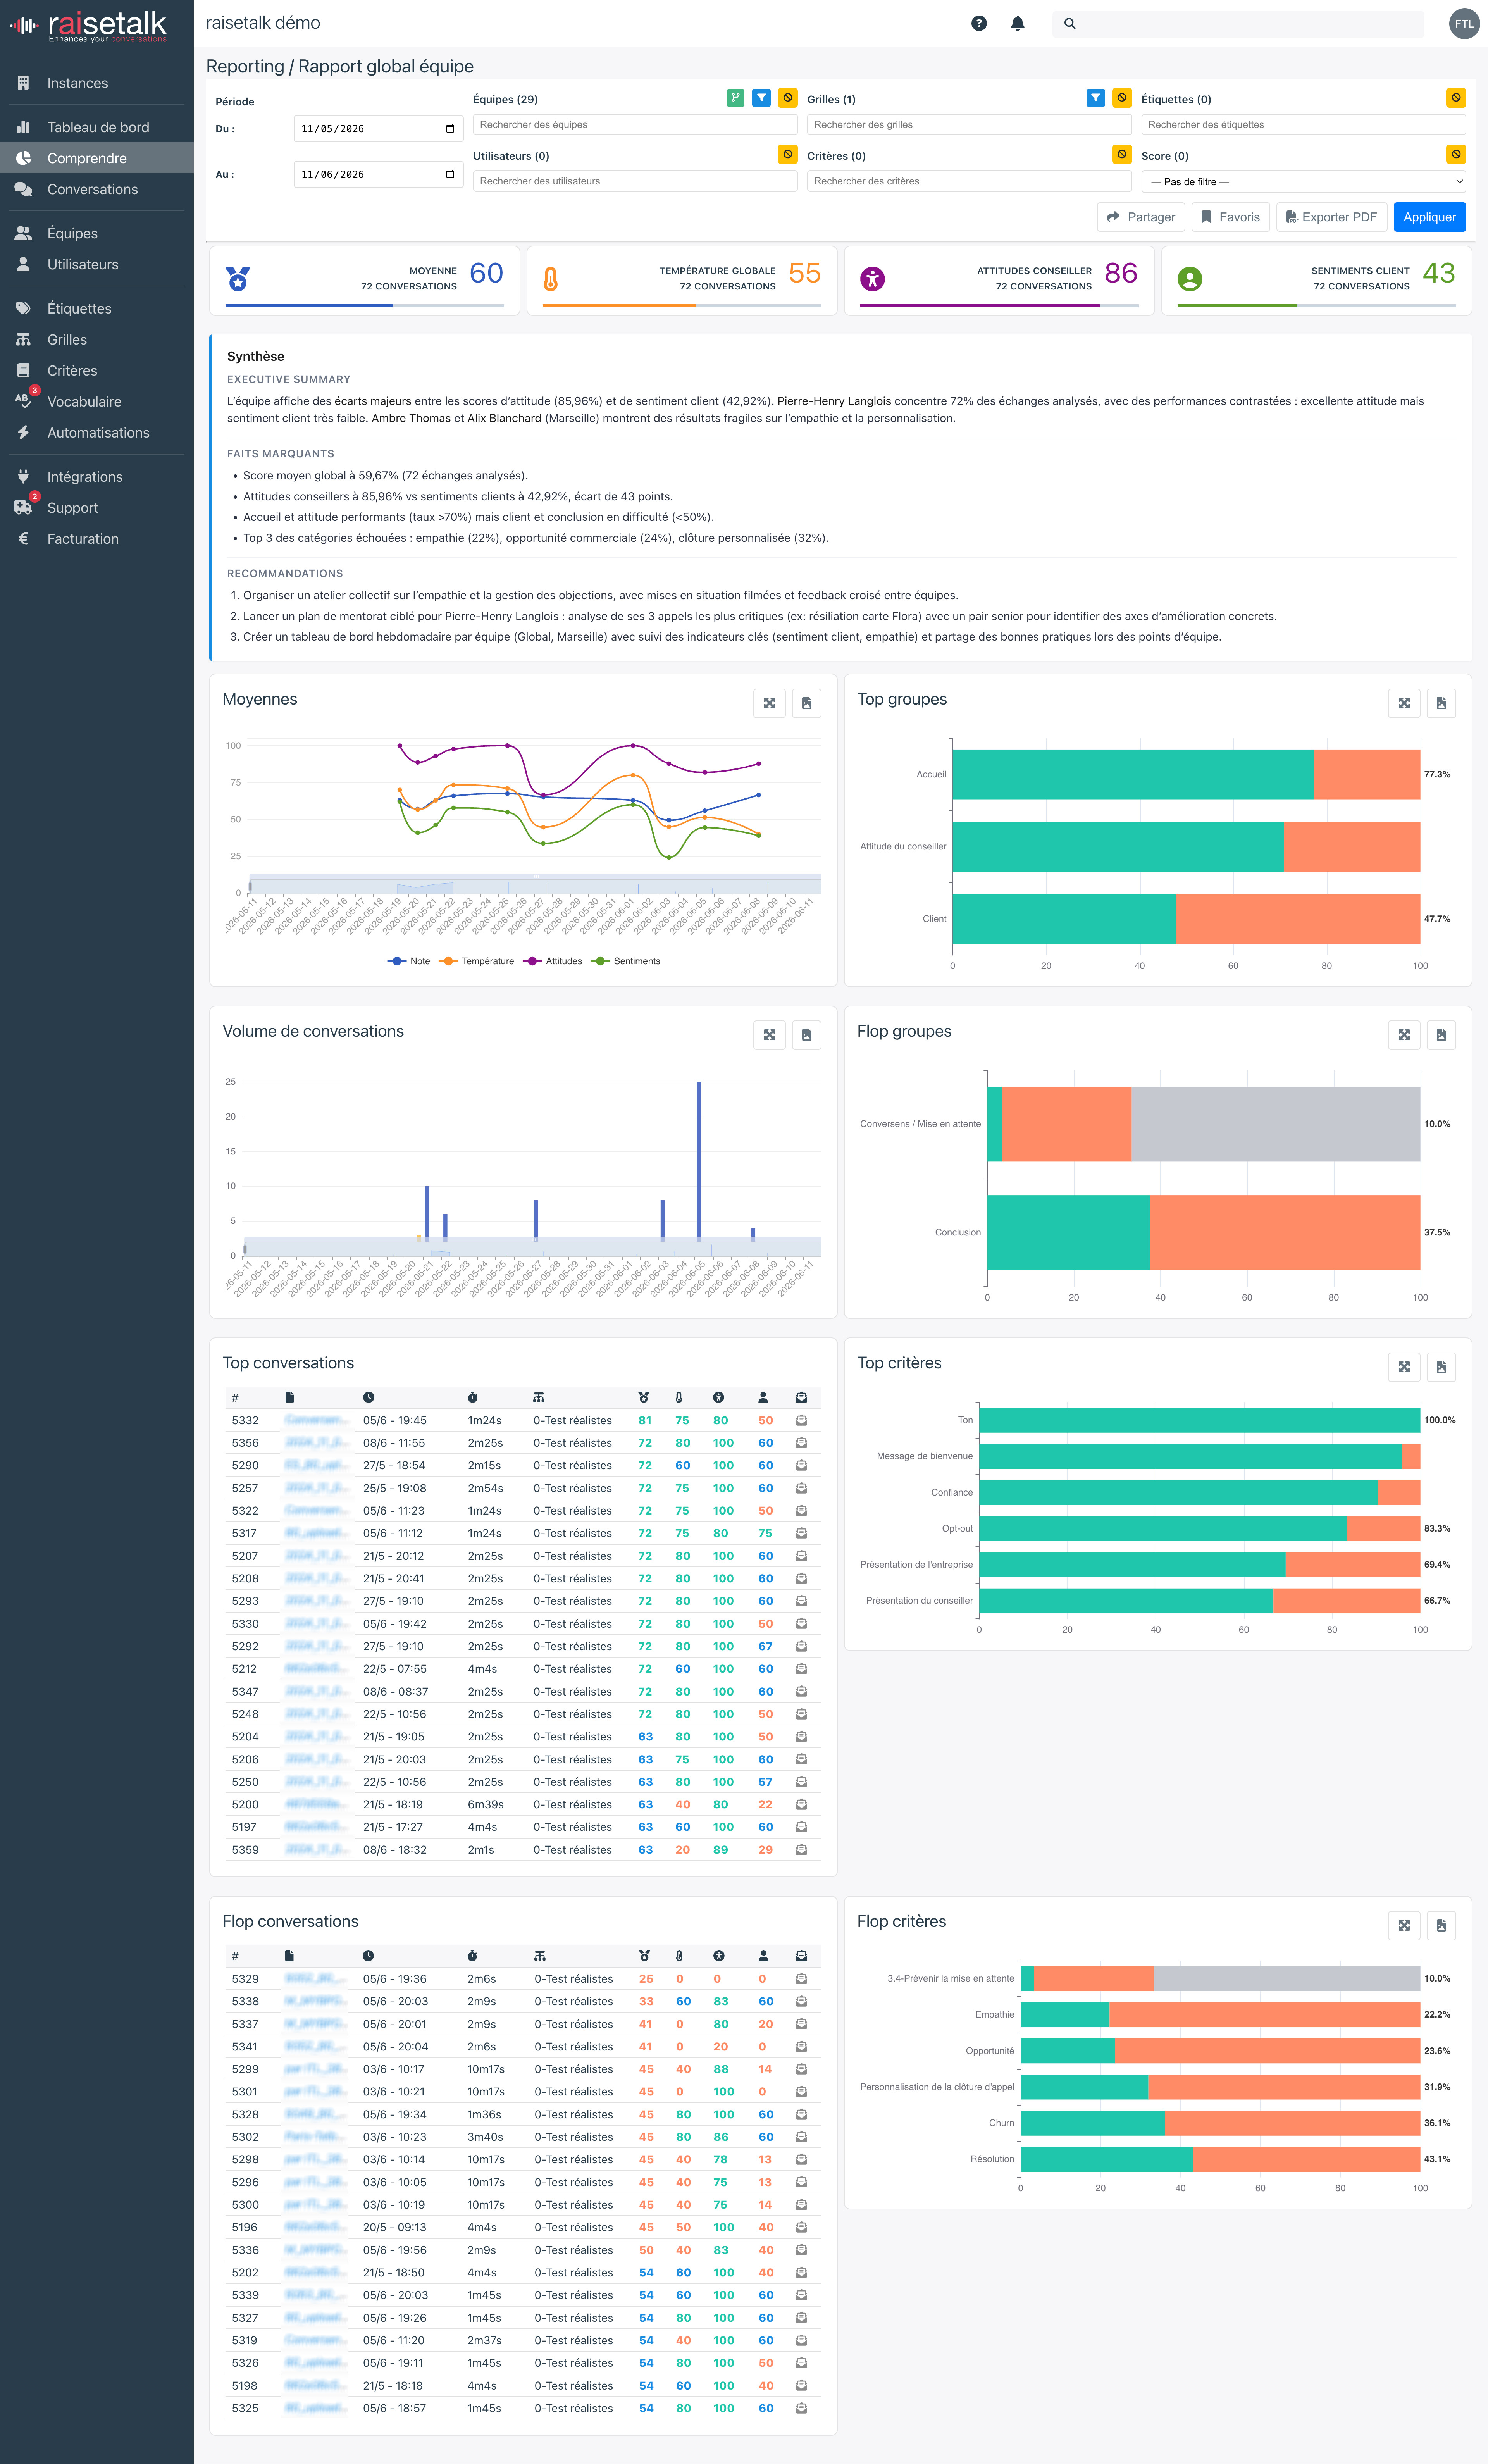Screen dimensions: 1488x2464
Task: Clear the Équipes filter with yellow icon
Action: point(788,98)
